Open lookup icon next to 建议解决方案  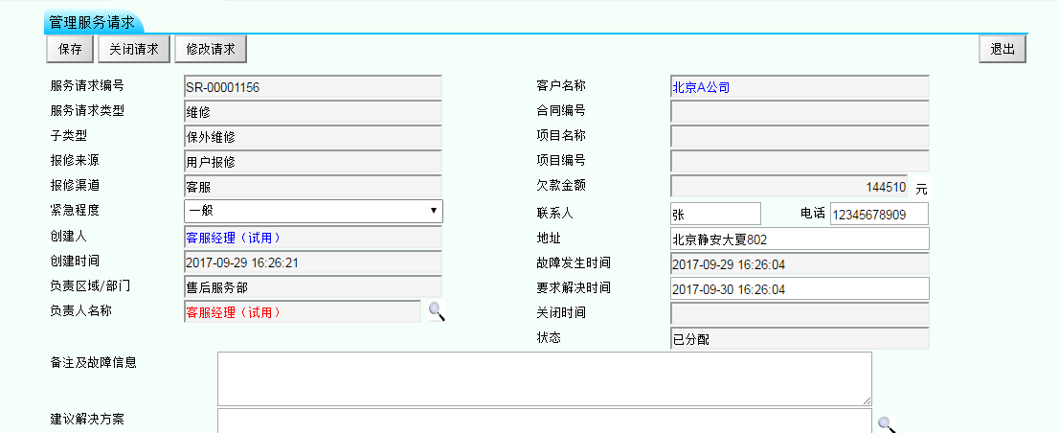[887, 425]
